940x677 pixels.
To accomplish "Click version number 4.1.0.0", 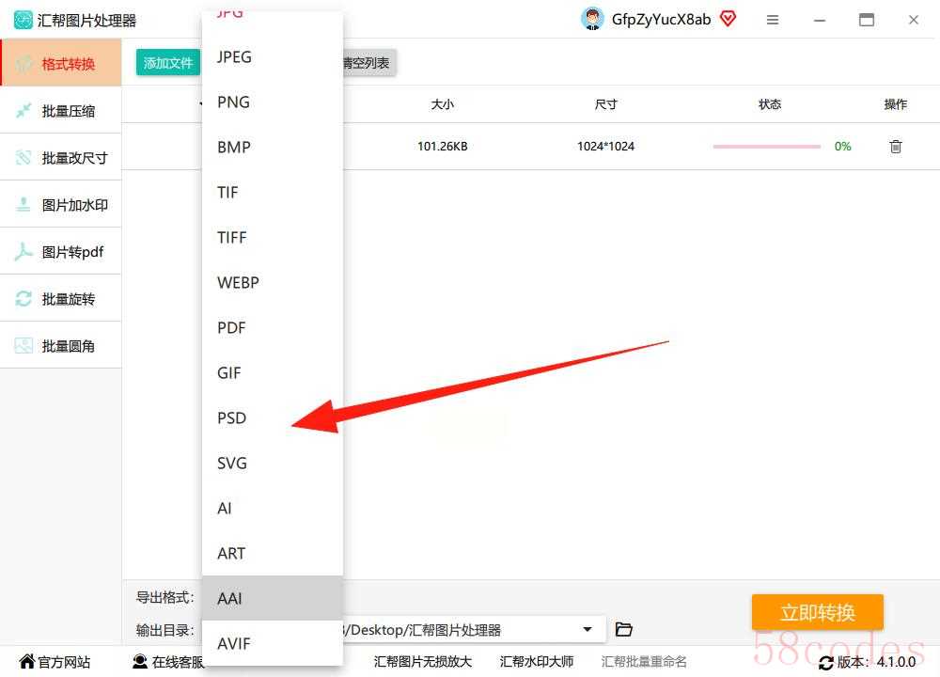I will 896,662.
